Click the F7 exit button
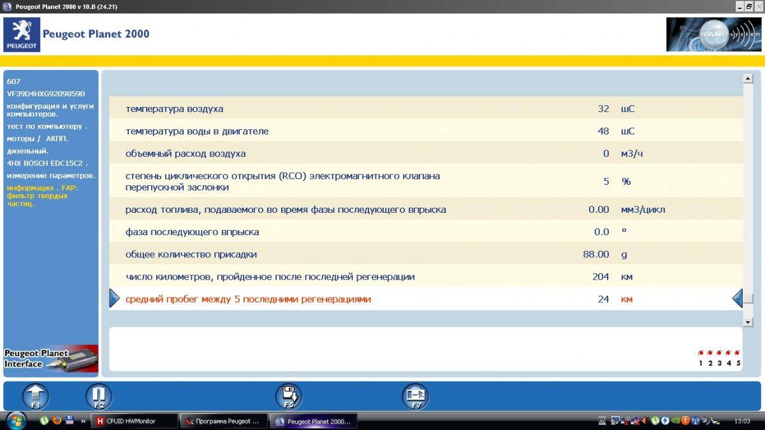Viewport: 765px width, 430px height. tap(416, 396)
